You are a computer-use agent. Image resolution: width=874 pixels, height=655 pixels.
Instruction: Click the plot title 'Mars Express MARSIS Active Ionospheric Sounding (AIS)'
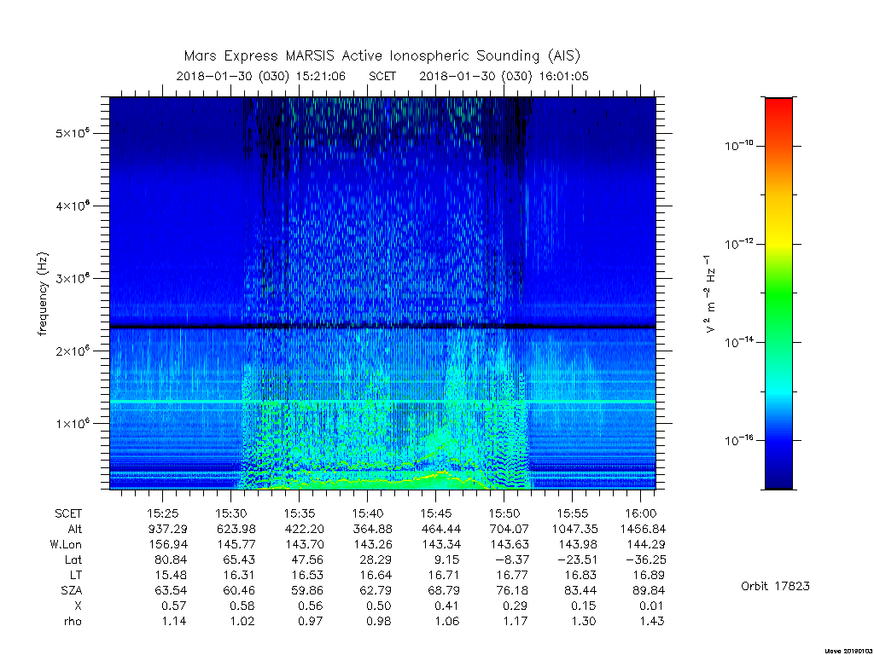382,56
